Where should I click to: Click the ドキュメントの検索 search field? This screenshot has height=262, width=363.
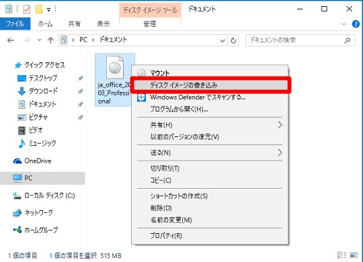[295, 40]
